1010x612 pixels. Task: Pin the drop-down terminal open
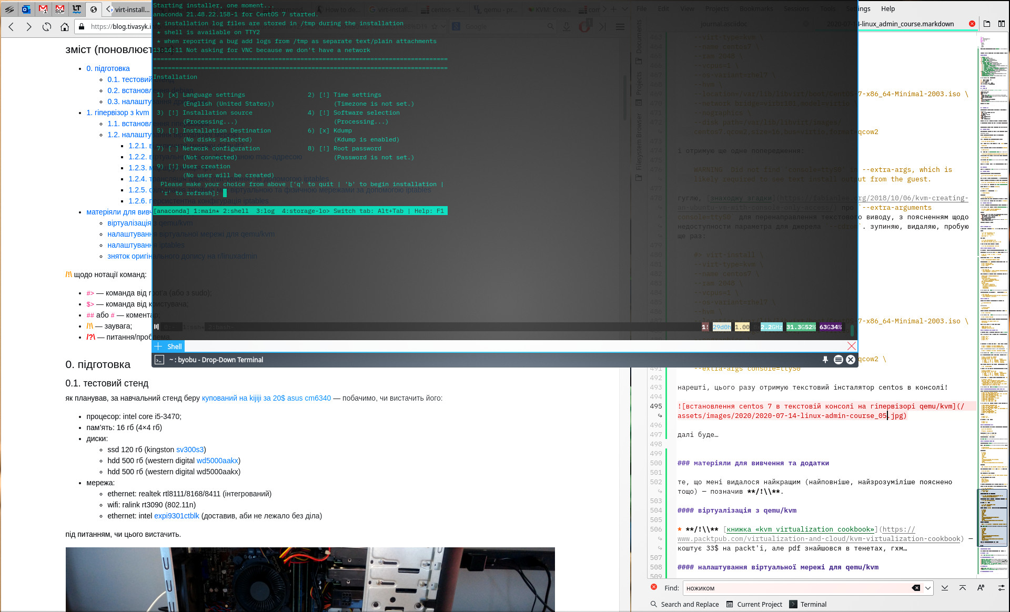click(825, 360)
